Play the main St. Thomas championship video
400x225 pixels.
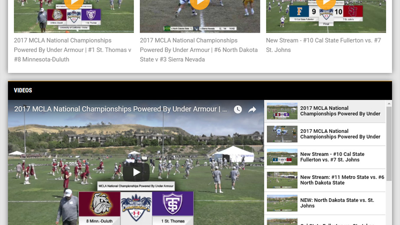(x=136, y=172)
